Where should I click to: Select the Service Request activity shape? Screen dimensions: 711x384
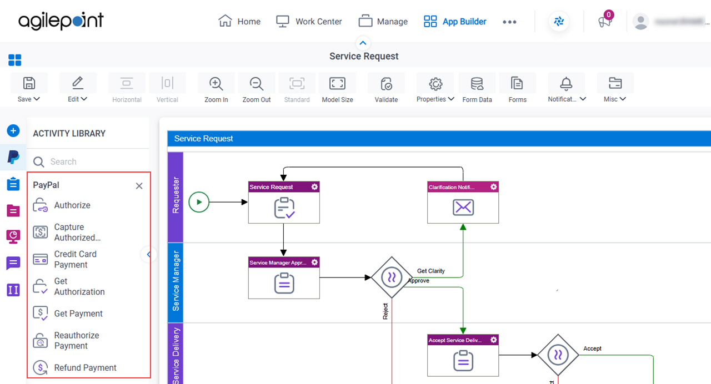(284, 203)
